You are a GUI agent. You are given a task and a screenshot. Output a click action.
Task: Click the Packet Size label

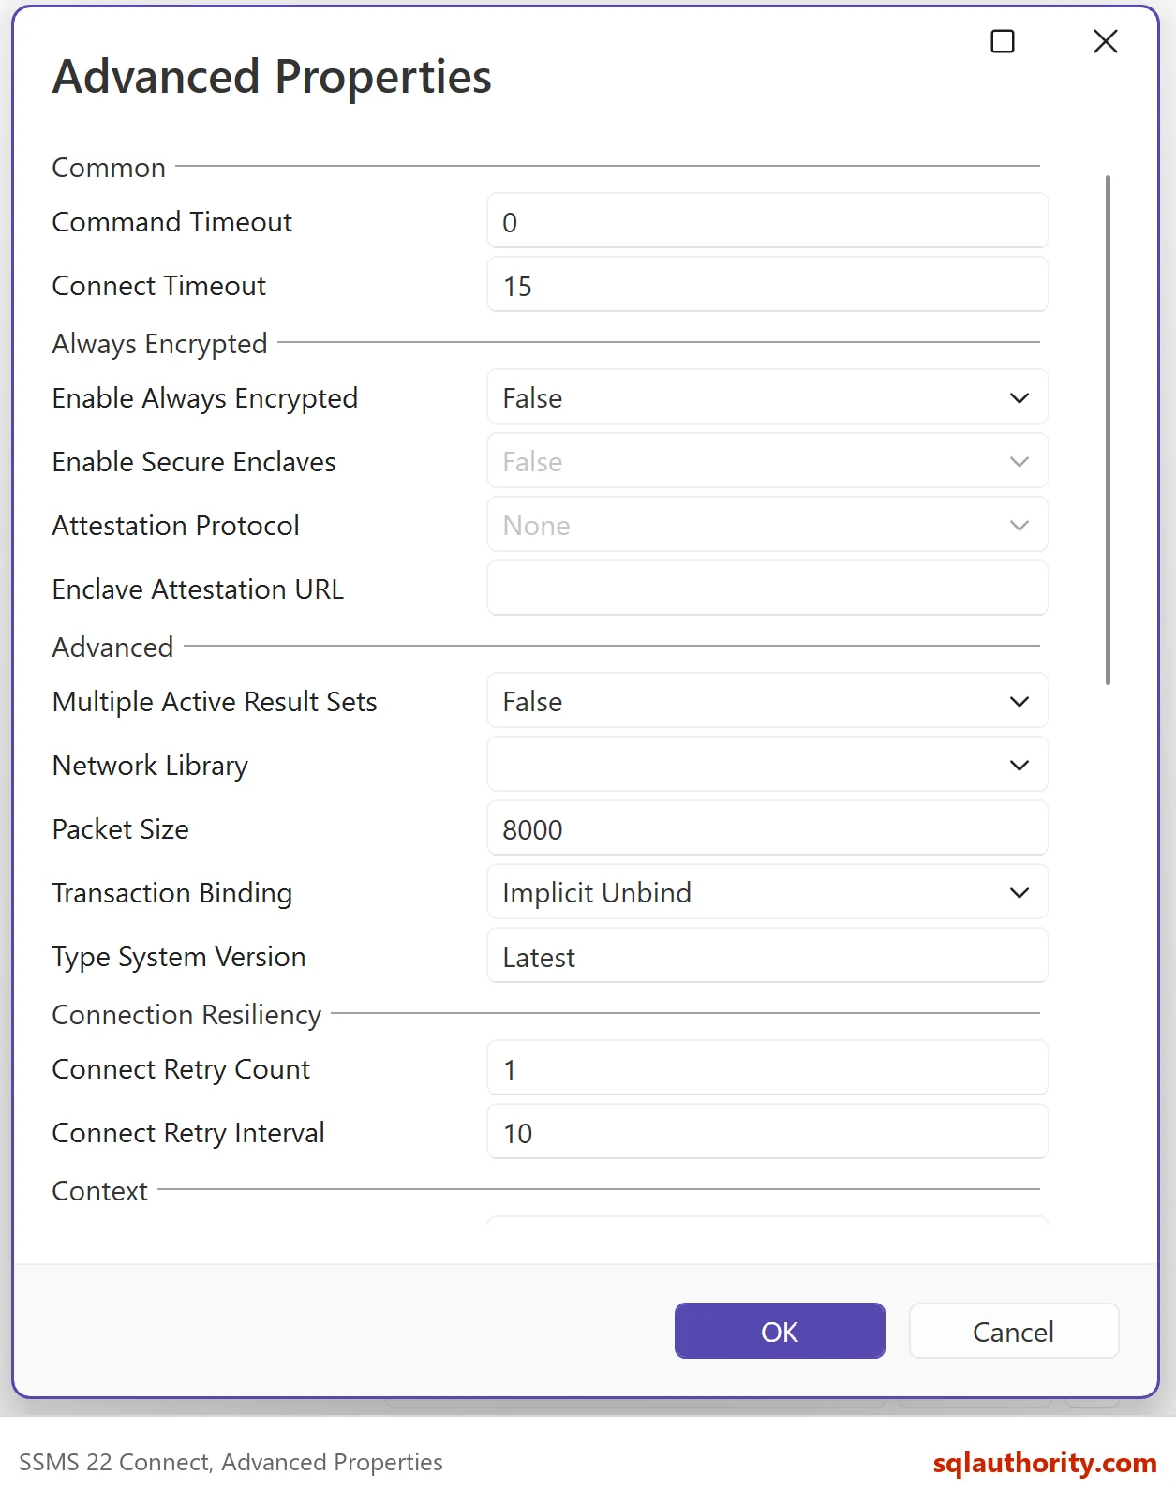click(x=121, y=829)
